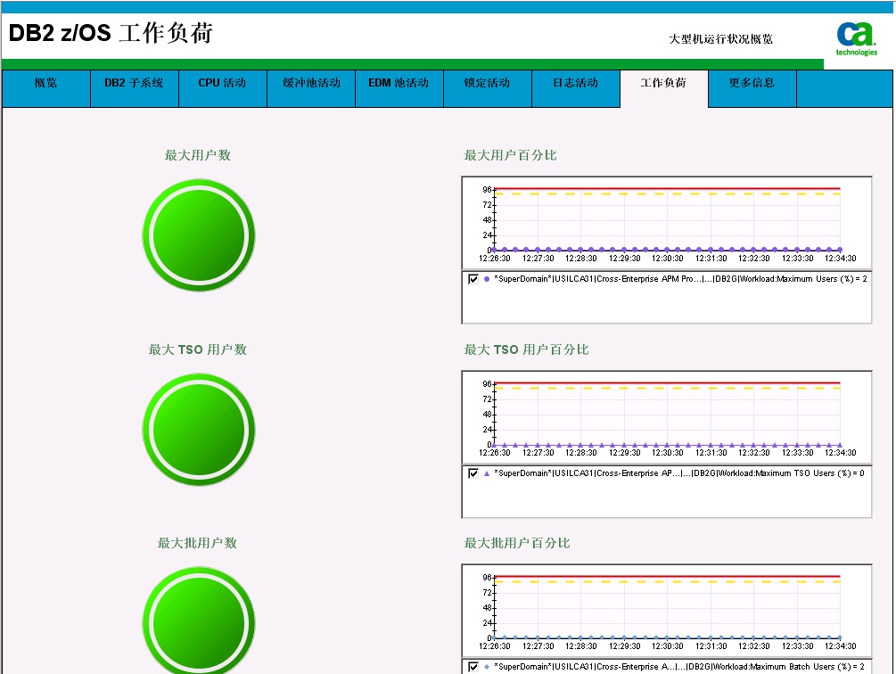Click the 最大批用户数 green status indicator
896x674 pixels.
[x=199, y=621]
